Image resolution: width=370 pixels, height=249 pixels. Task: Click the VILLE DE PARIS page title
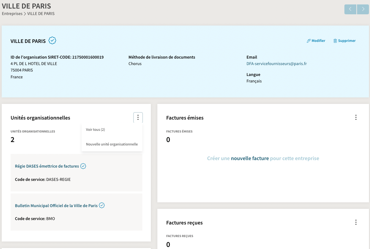tap(26, 6)
